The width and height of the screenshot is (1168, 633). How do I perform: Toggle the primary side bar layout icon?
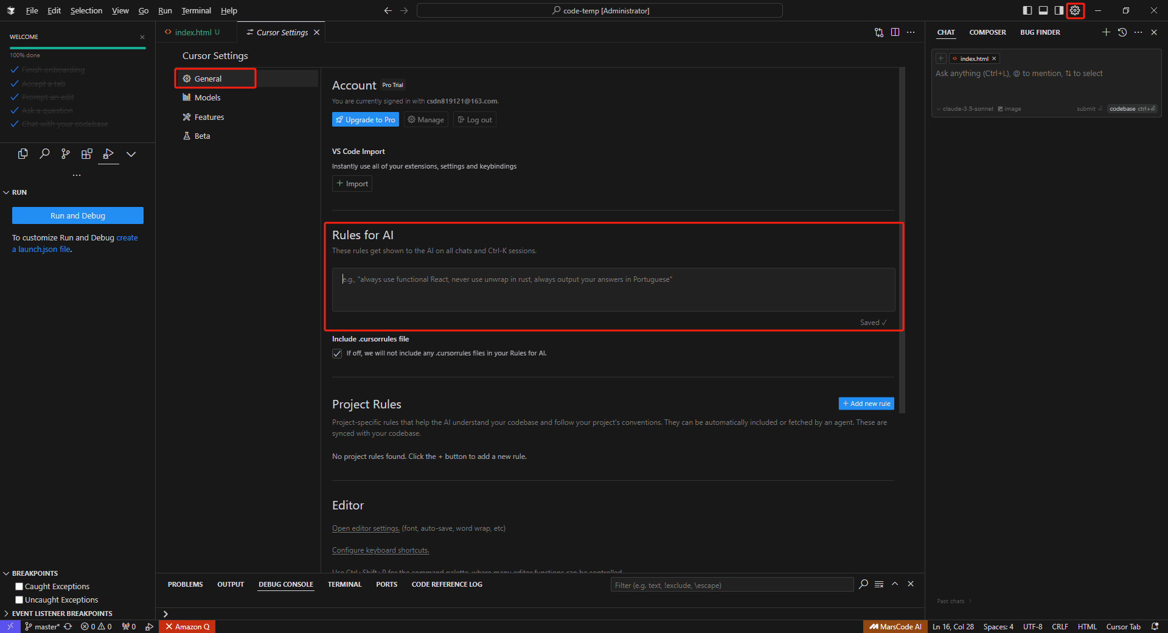click(1027, 10)
